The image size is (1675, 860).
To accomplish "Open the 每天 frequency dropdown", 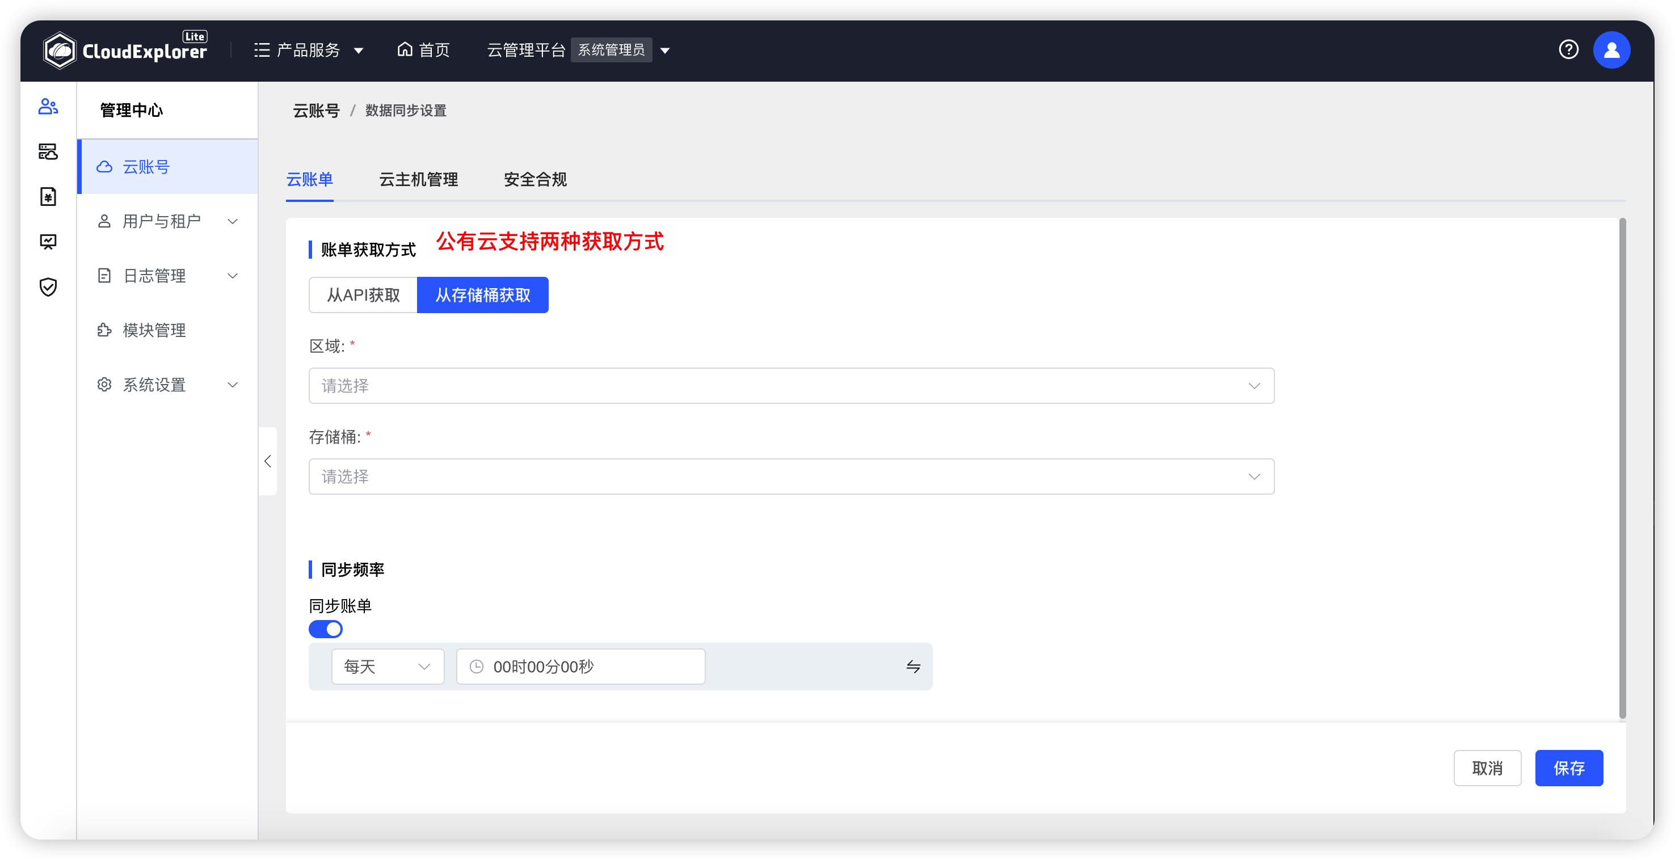I will coord(388,667).
